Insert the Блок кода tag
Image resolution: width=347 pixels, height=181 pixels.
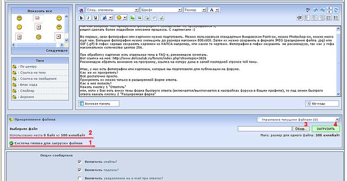27,84
